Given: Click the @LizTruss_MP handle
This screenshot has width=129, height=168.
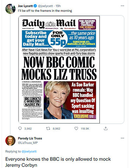Looking at the screenshot, I should tap(28, 143).
